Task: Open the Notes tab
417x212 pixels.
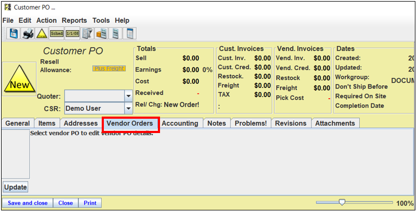Action: click(217, 123)
